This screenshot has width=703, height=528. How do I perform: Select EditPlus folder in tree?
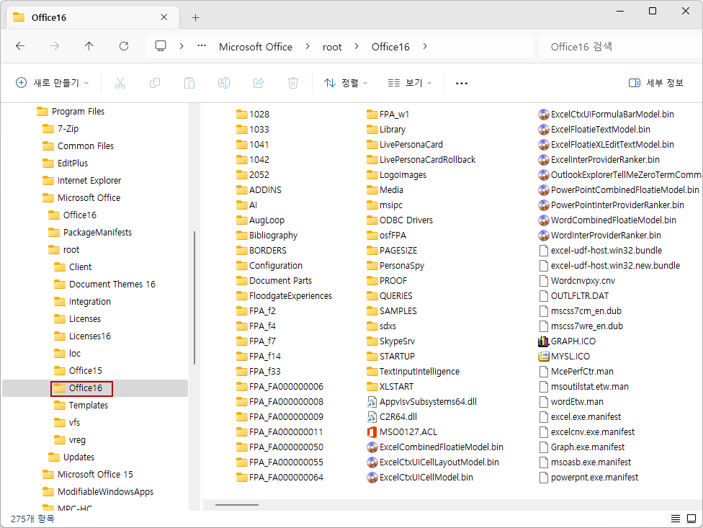tap(72, 163)
